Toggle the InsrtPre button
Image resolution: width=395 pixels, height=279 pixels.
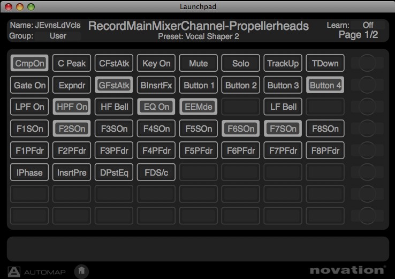coord(72,172)
